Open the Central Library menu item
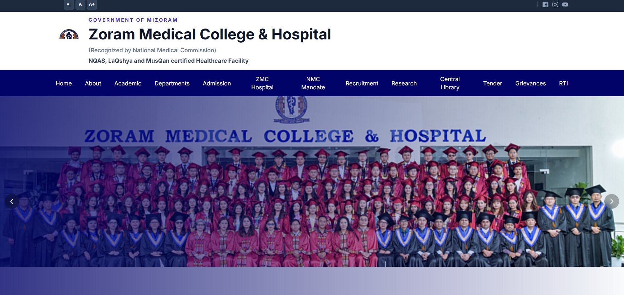The width and height of the screenshot is (624, 295). tap(450, 83)
